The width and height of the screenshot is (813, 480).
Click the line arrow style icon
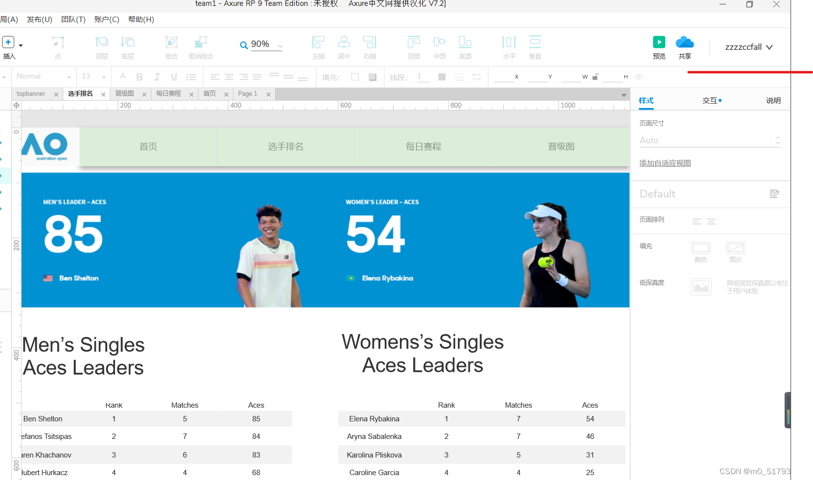tap(476, 77)
